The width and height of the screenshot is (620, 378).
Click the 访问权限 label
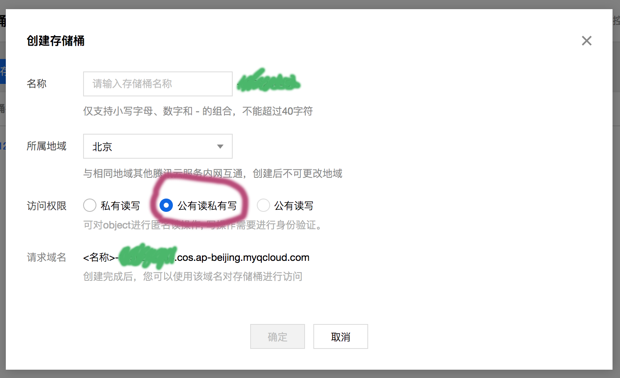tap(47, 206)
